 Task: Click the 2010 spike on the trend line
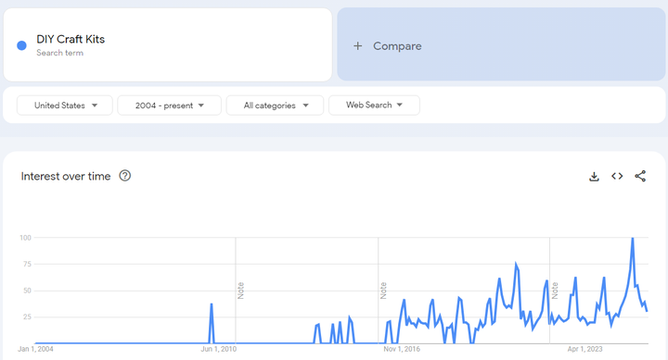[x=212, y=304]
